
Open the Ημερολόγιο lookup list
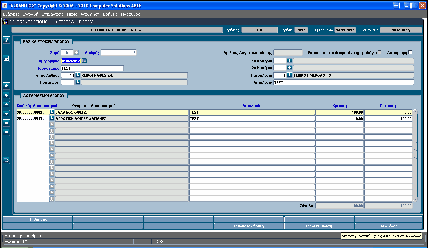pyautogui.click(x=289, y=75)
